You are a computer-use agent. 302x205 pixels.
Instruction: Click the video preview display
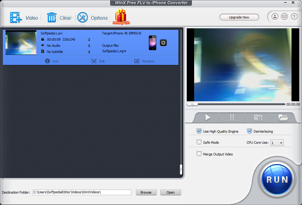[x=243, y=65]
